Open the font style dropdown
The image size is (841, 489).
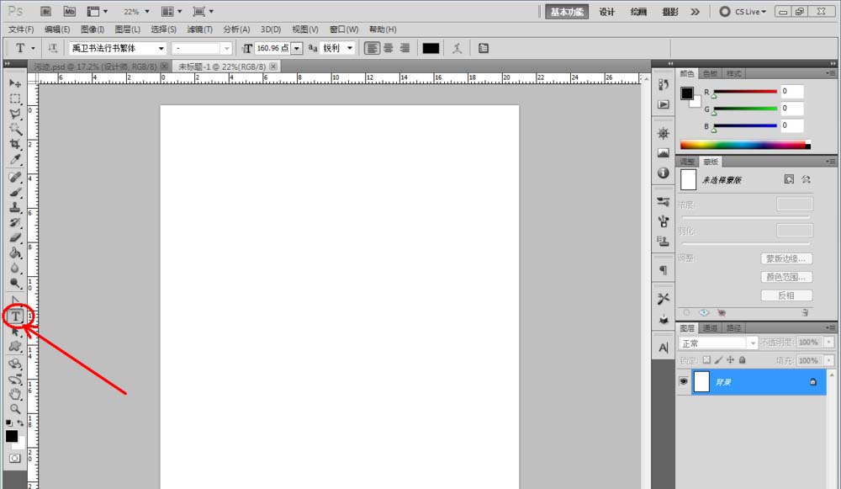pyautogui.click(x=227, y=48)
